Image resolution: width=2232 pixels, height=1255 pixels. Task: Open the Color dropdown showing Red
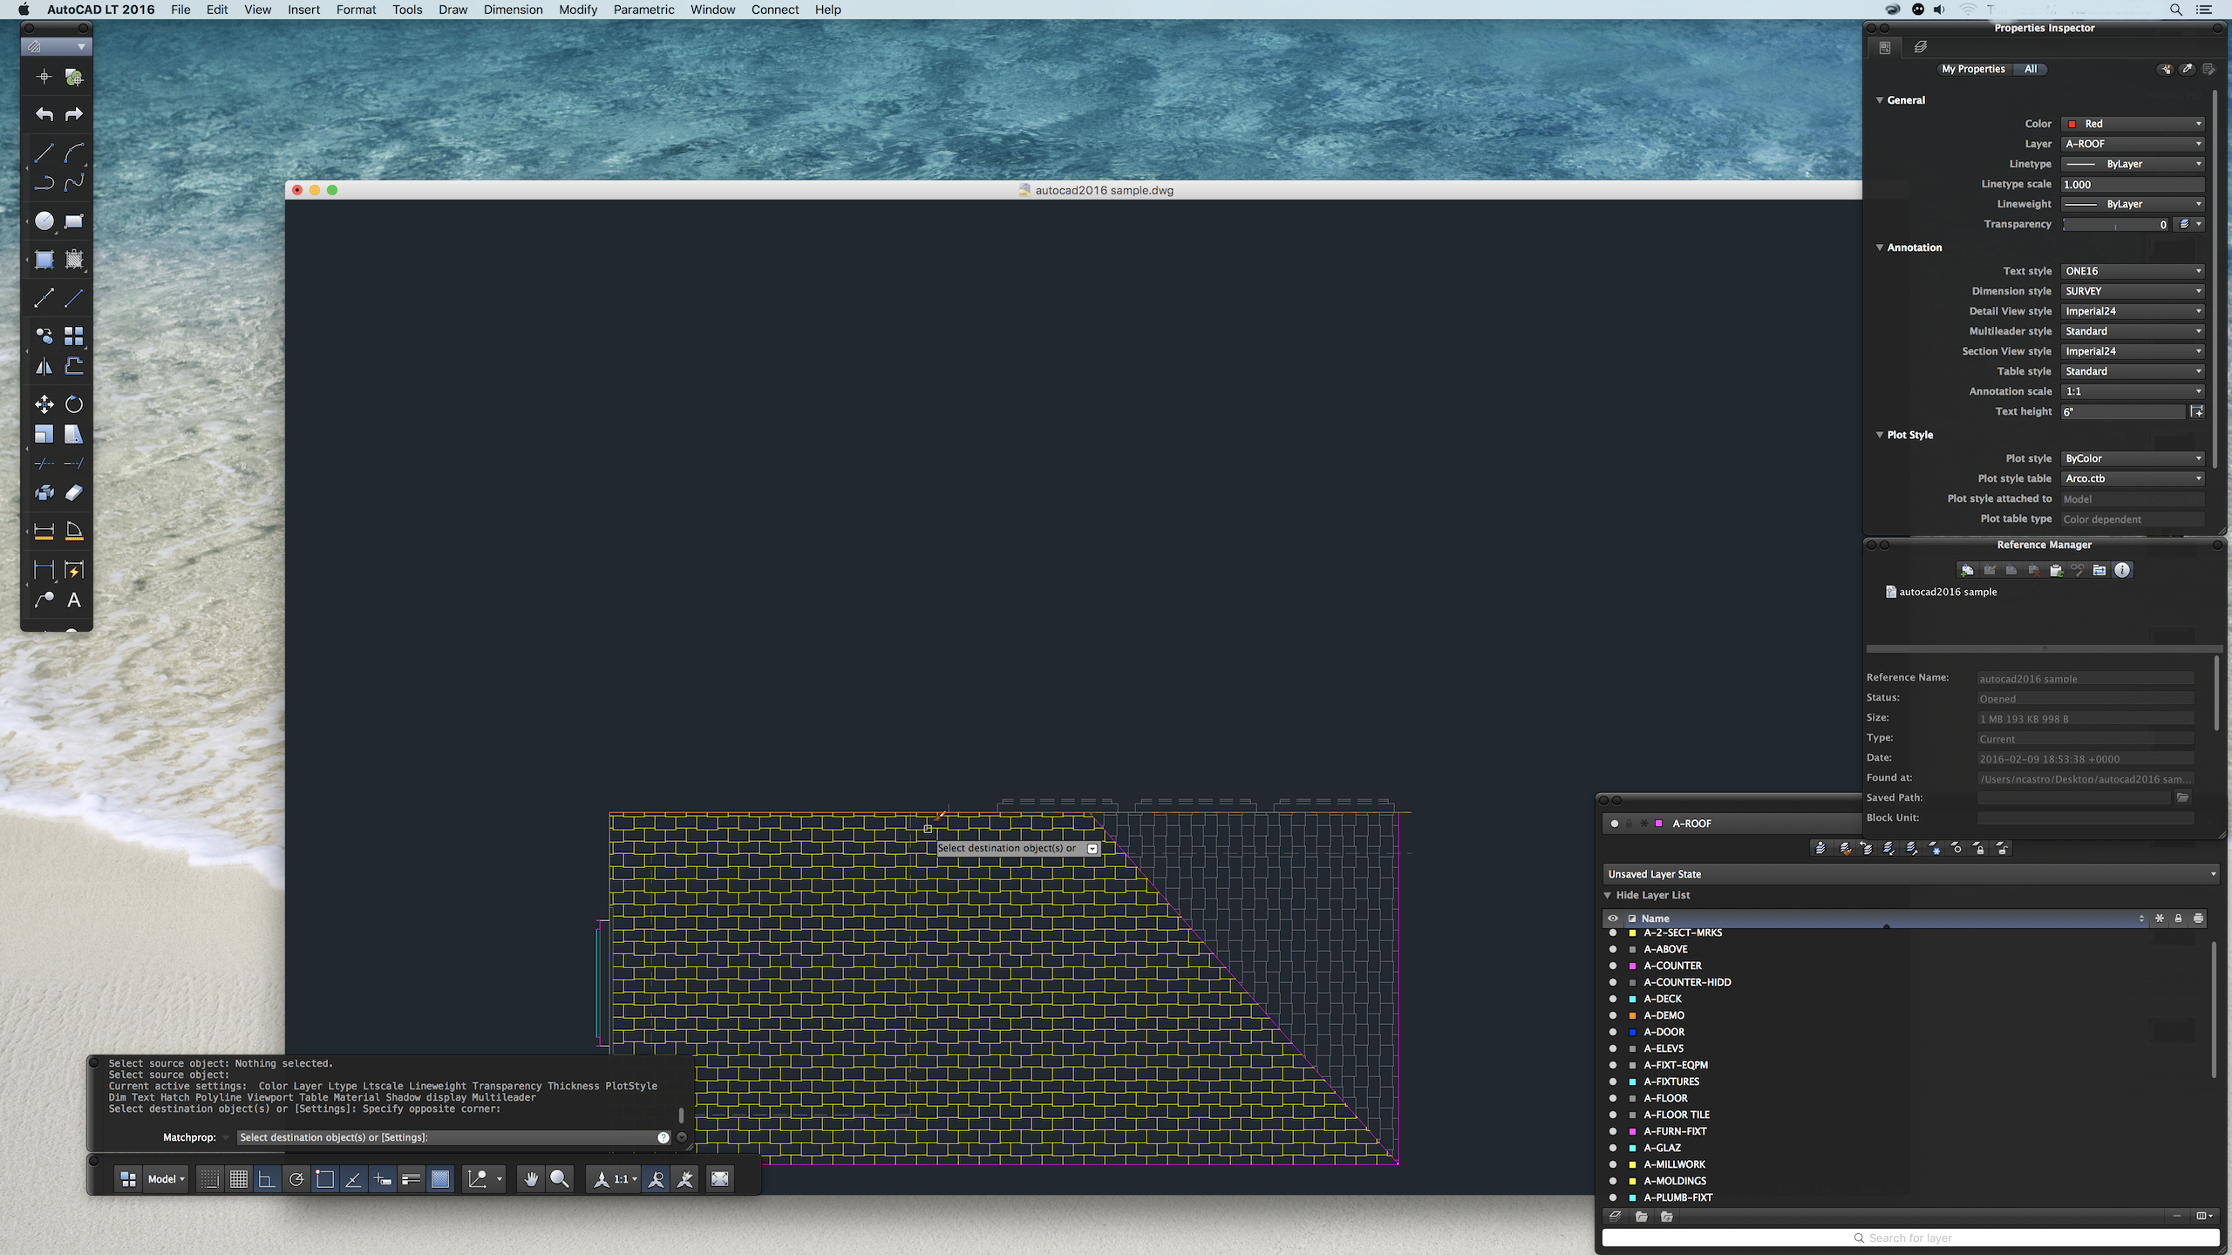point(2133,124)
